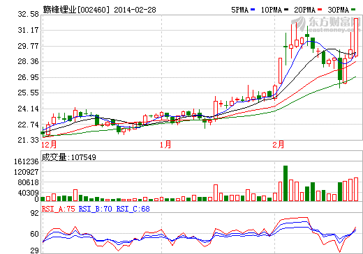Click the RSI axis value 92
This screenshot has width=363, height=254.
pyautogui.click(x=35, y=213)
